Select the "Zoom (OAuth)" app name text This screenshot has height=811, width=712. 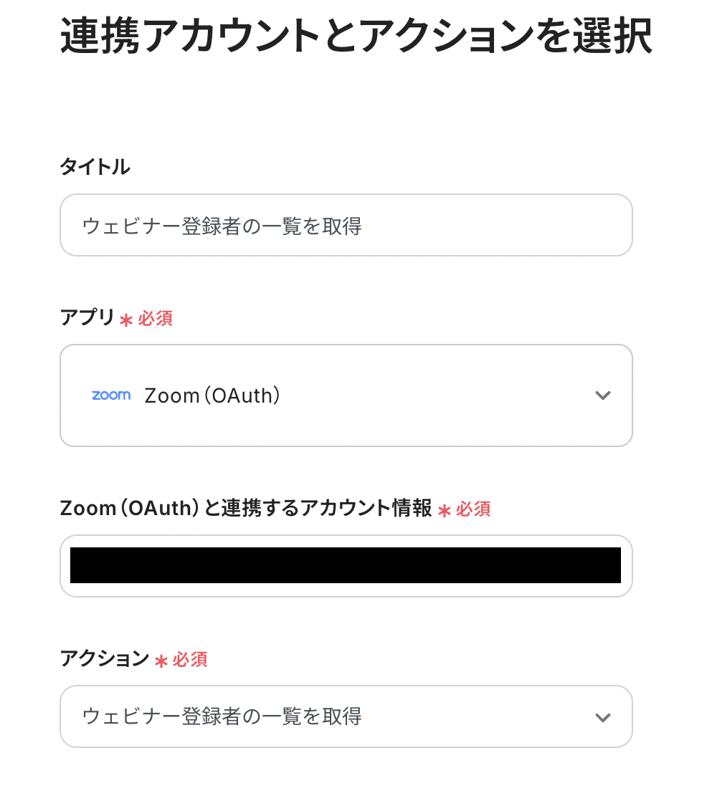coord(212,395)
